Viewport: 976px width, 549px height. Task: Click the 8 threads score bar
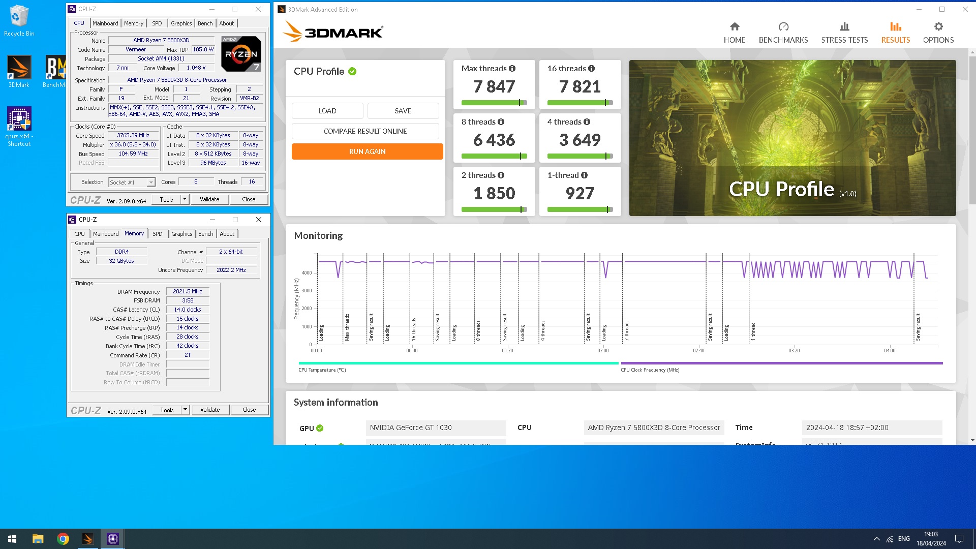(x=494, y=156)
